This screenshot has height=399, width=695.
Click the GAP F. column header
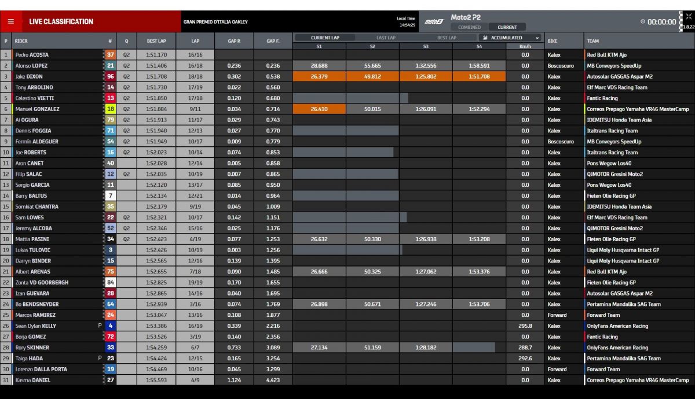coord(273,41)
